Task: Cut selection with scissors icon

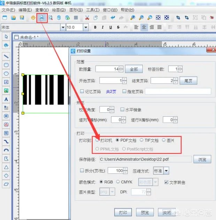Action: (x=87, y=18)
